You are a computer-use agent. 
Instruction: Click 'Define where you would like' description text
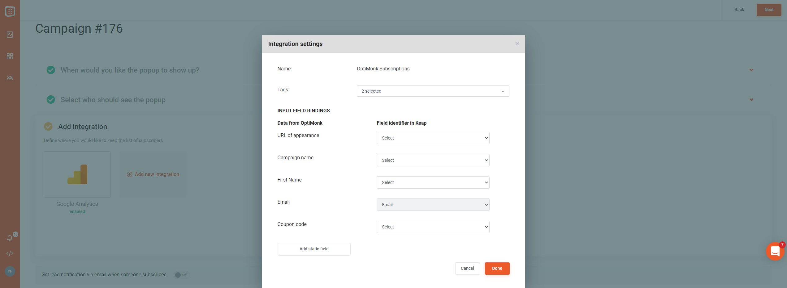click(x=103, y=140)
